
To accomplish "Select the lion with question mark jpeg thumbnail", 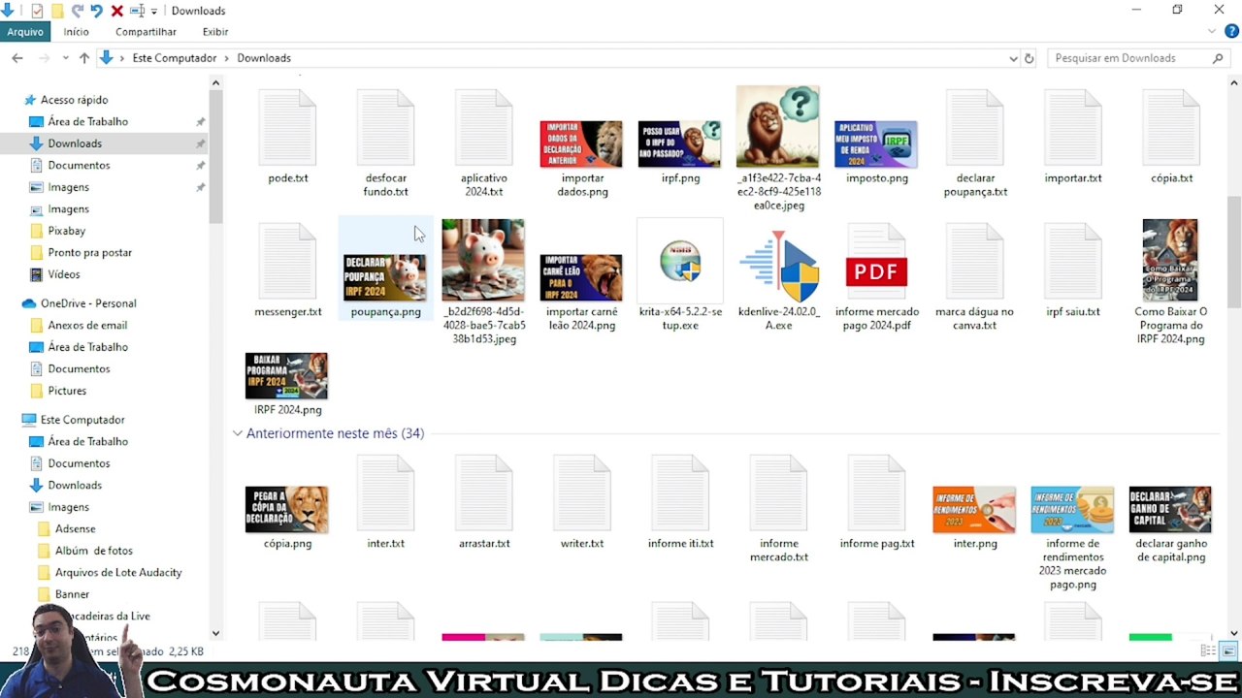I will pos(777,126).
